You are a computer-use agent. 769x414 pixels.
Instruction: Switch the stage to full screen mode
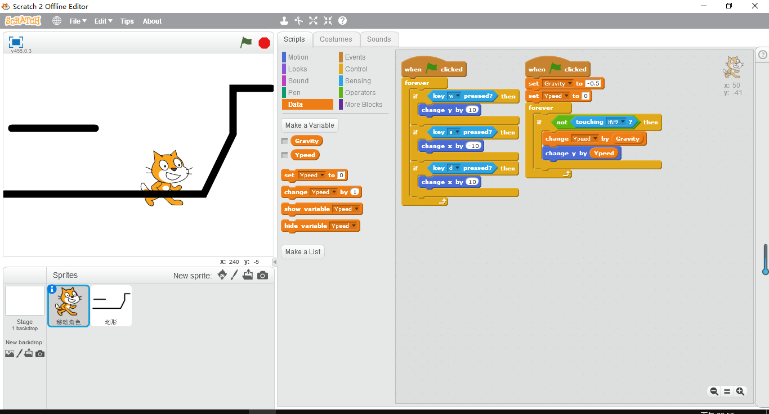pos(16,42)
